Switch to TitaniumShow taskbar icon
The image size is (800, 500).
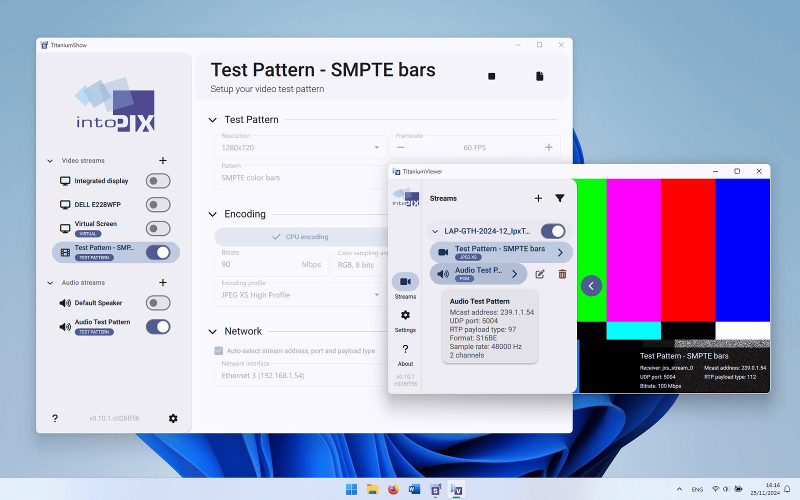435,489
